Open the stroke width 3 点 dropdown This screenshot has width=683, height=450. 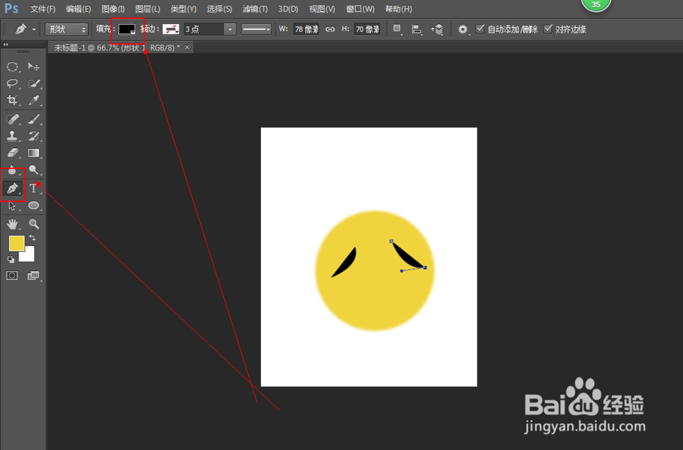[x=229, y=29]
